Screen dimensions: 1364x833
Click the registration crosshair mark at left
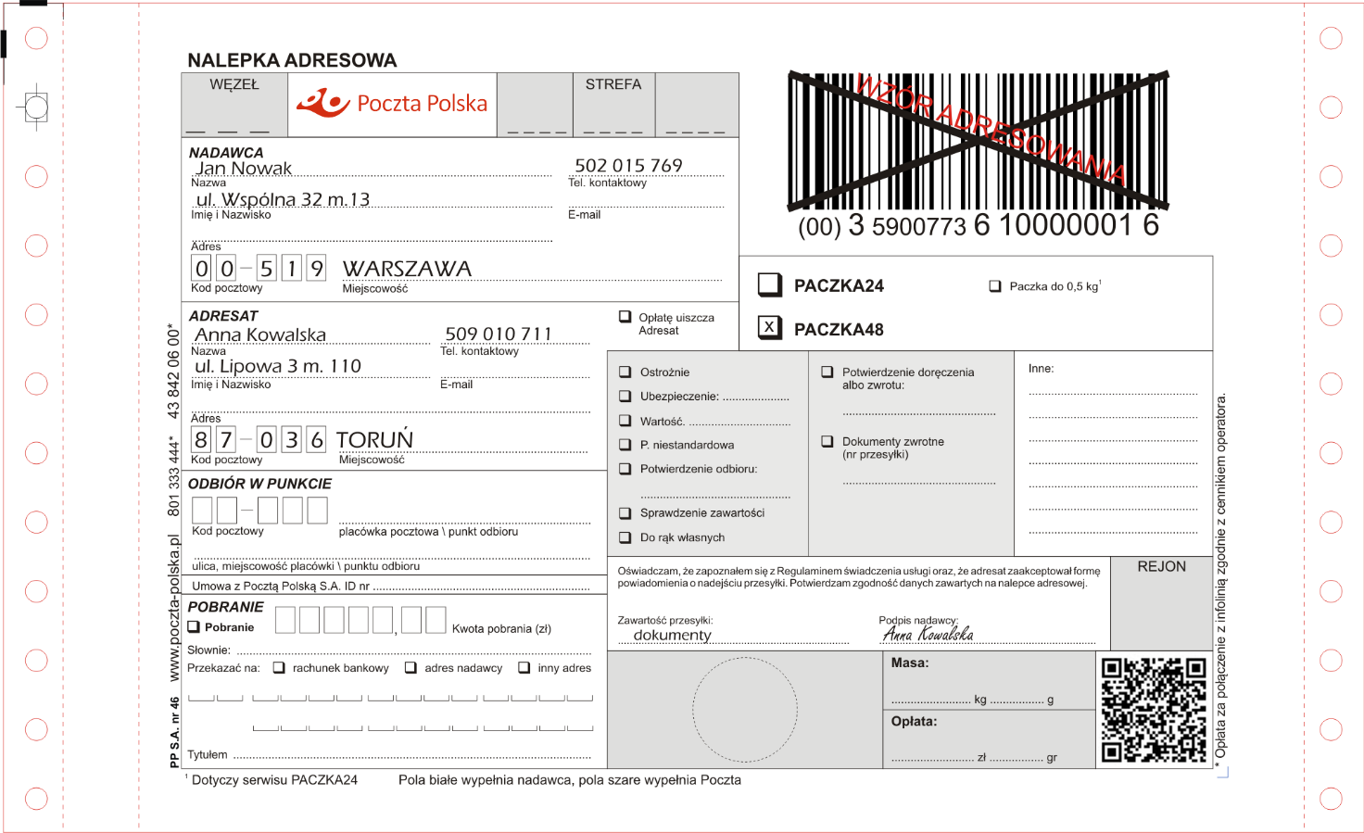[x=36, y=107]
